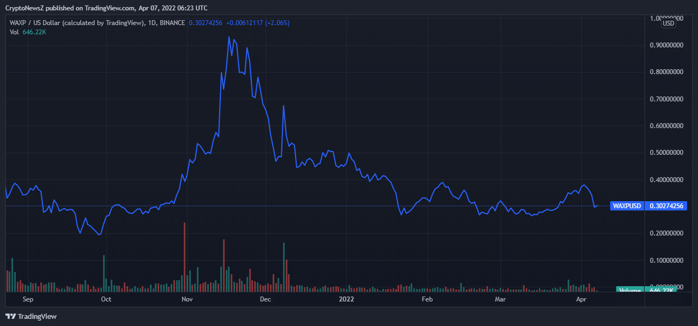The width and height of the screenshot is (698, 326).
Task: Click the 0.50000000 price axis level
Action: (665, 153)
